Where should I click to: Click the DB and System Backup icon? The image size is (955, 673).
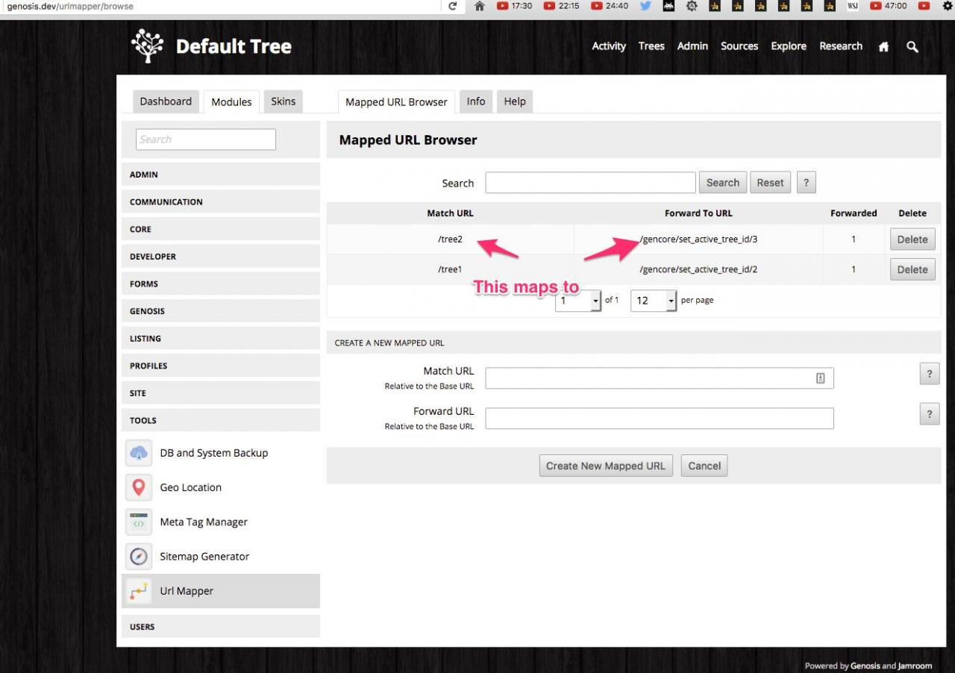139,453
